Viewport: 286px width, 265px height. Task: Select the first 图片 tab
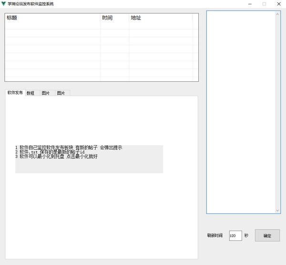point(46,93)
